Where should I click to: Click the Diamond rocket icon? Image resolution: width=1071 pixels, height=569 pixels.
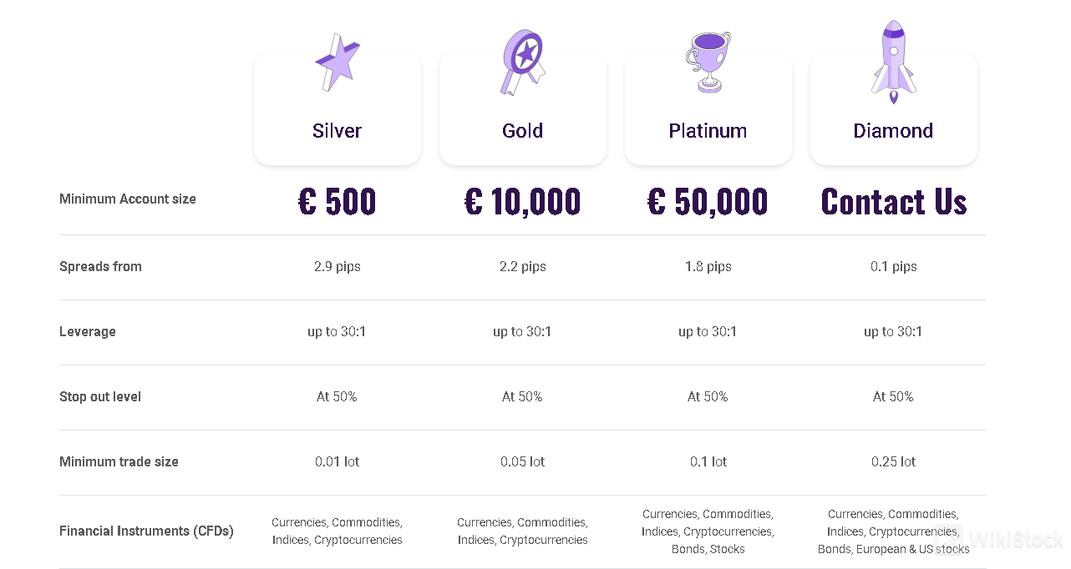pyautogui.click(x=893, y=62)
